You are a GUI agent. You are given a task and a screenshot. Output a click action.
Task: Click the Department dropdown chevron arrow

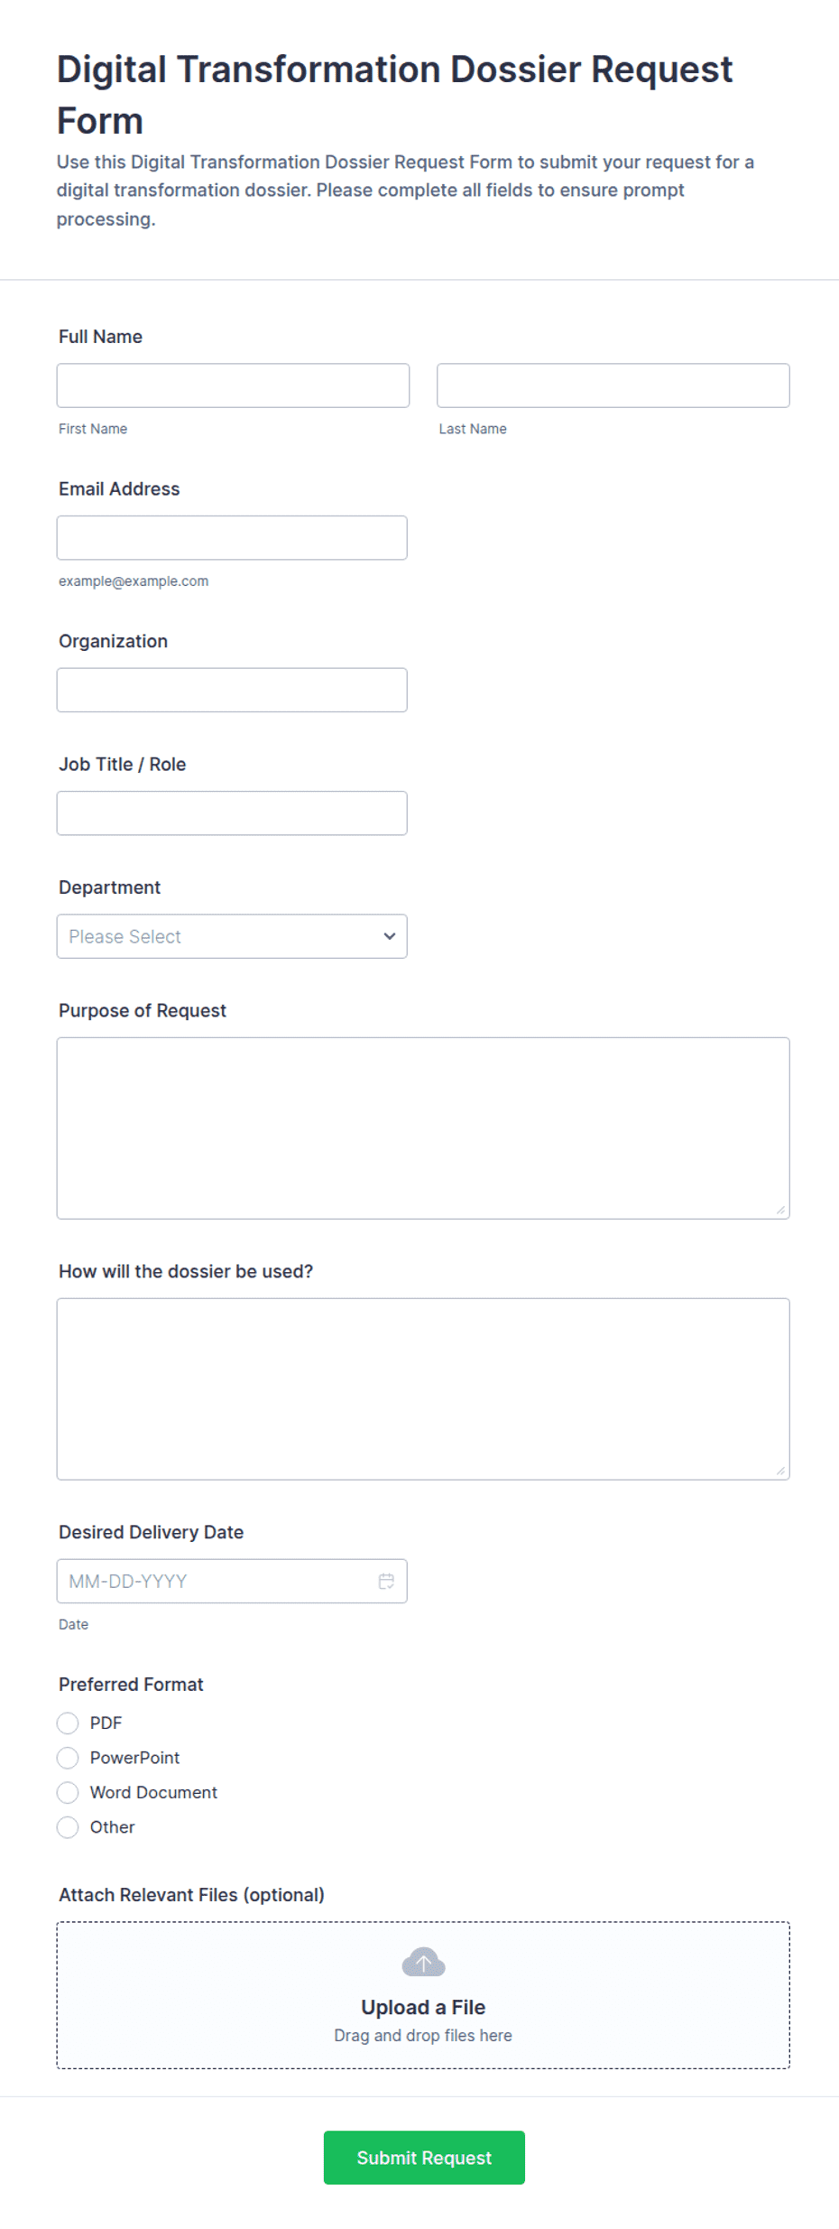coord(390,936)
